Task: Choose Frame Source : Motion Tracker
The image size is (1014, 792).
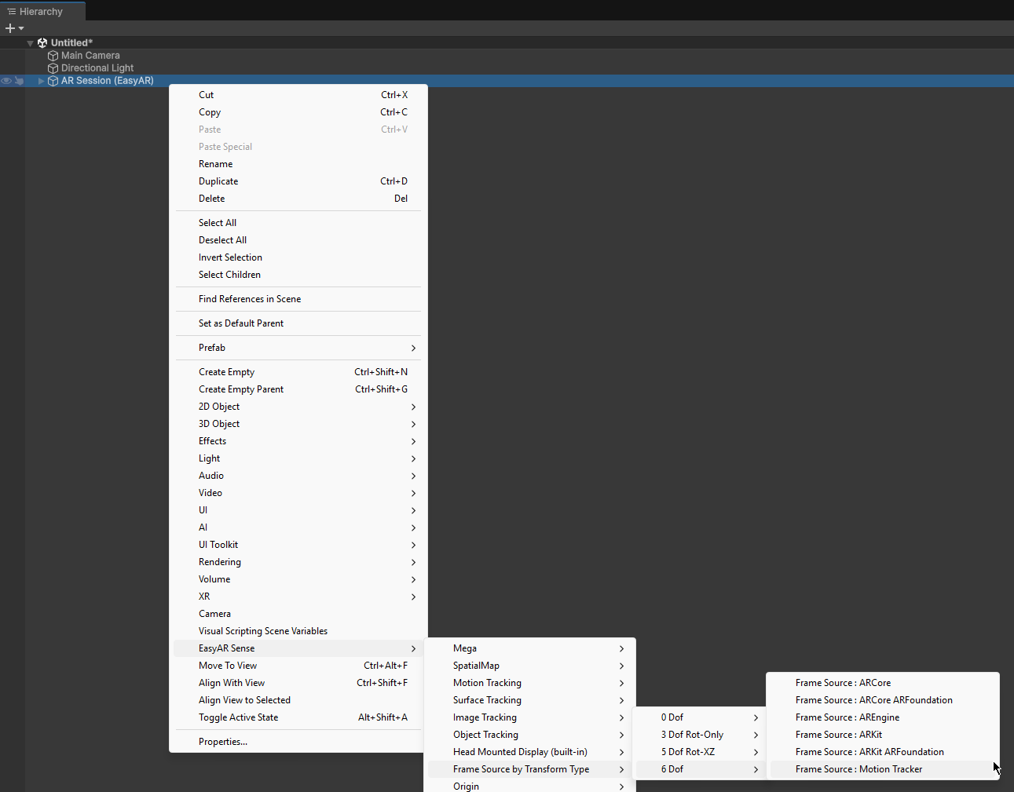Action: point(858,769)
